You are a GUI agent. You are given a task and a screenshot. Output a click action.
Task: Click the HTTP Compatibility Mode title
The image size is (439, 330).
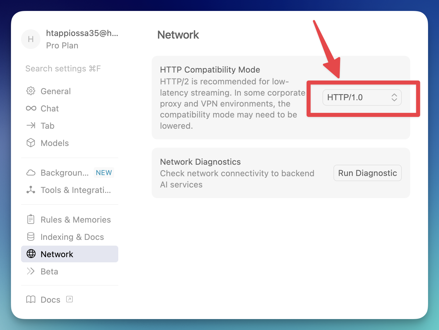click(x=210, y=69)
